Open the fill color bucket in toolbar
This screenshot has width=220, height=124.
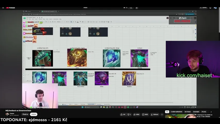[x=80, y=22]
